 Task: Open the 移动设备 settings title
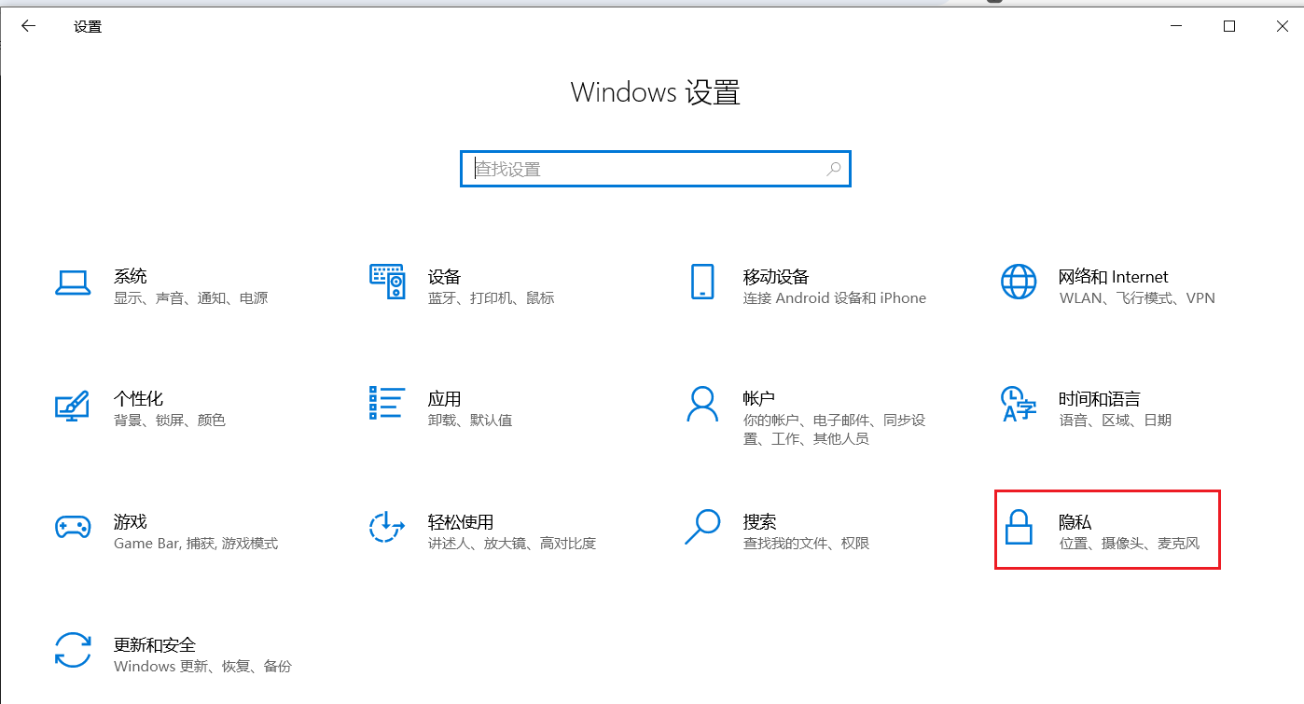(776, 276)
